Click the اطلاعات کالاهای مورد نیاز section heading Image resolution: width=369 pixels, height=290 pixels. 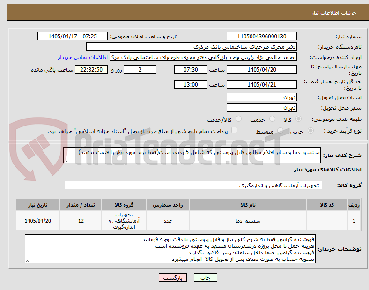[x=327, y=170]
